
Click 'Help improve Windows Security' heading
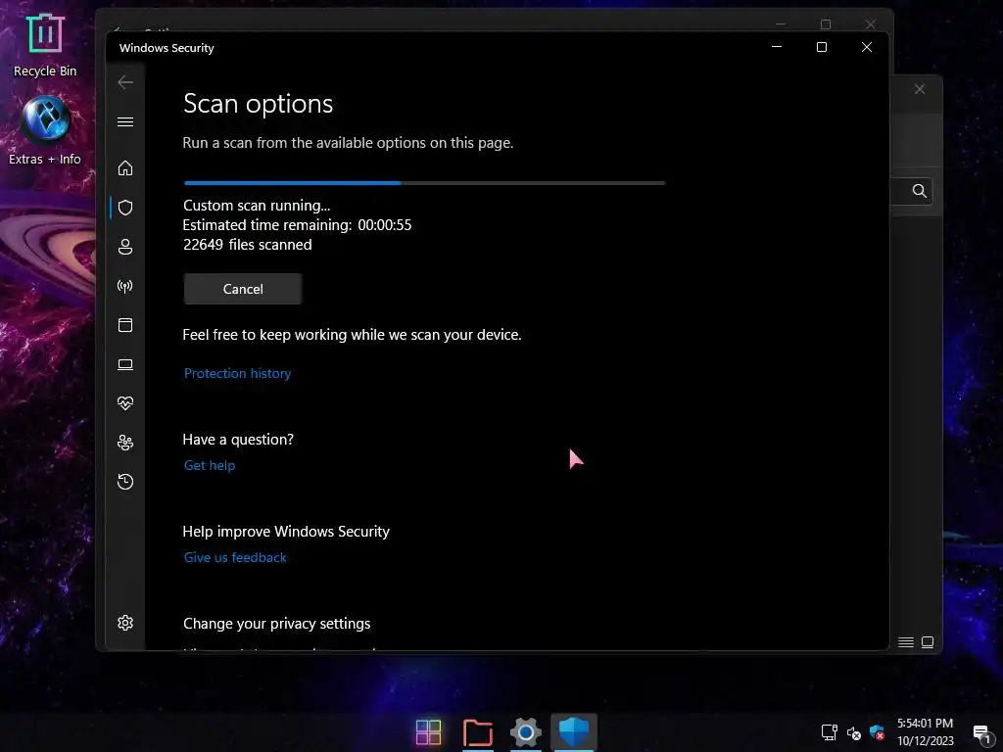click(286, 532)
